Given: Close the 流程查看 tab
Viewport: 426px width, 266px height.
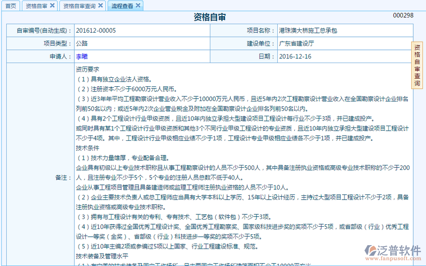Looking at the screenshot, I should [x=138, y=6].
